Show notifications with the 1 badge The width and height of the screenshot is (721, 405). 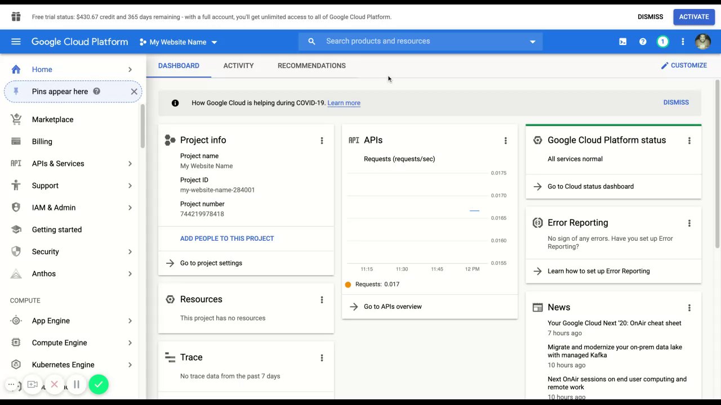[663, 42]
